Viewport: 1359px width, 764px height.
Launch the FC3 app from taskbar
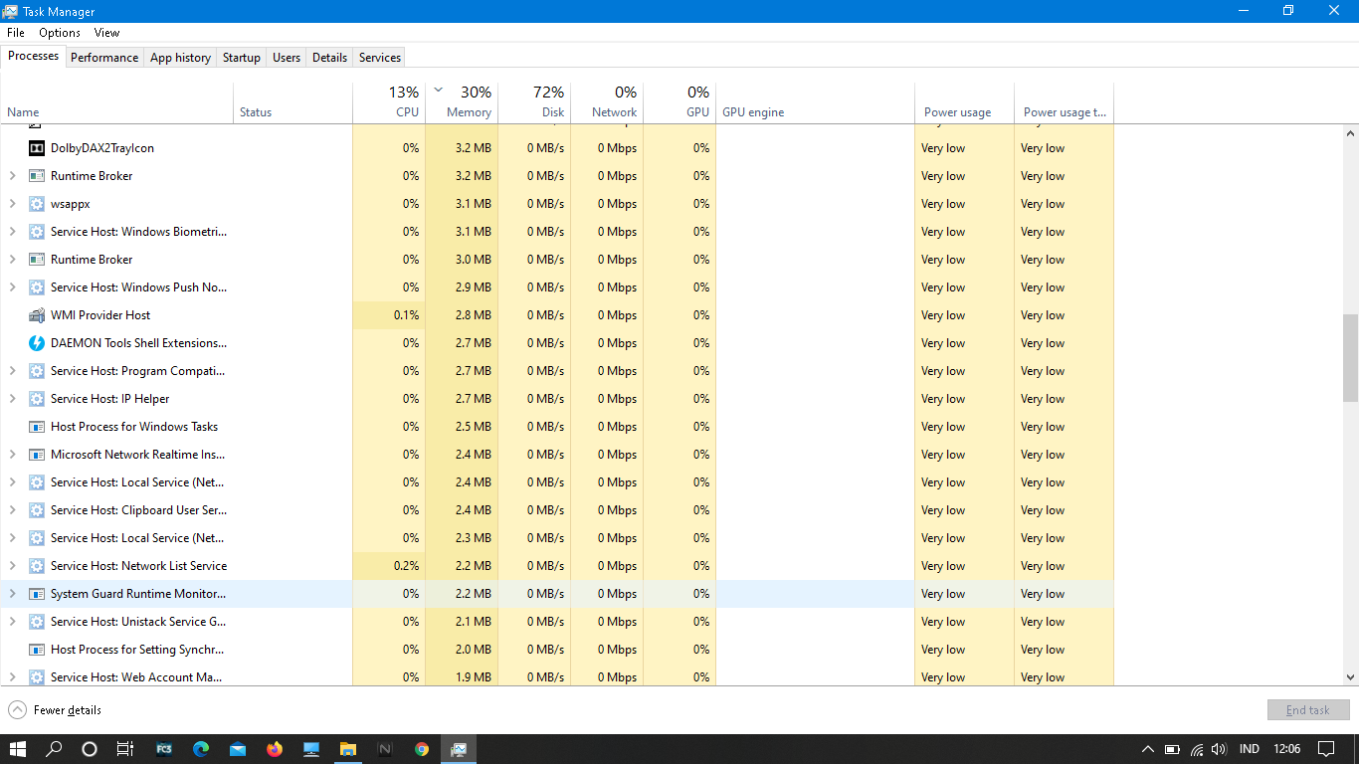(x=163, y=749)
